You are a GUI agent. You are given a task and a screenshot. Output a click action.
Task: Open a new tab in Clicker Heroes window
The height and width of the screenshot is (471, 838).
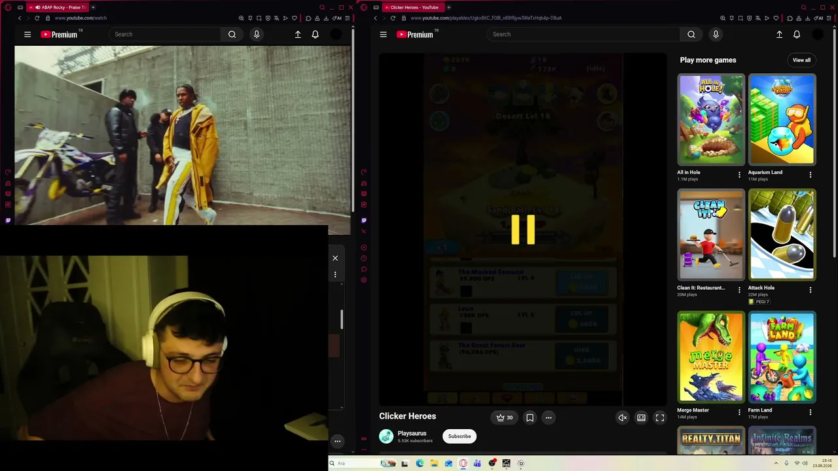pyautogui.click(x=448, y=7)
